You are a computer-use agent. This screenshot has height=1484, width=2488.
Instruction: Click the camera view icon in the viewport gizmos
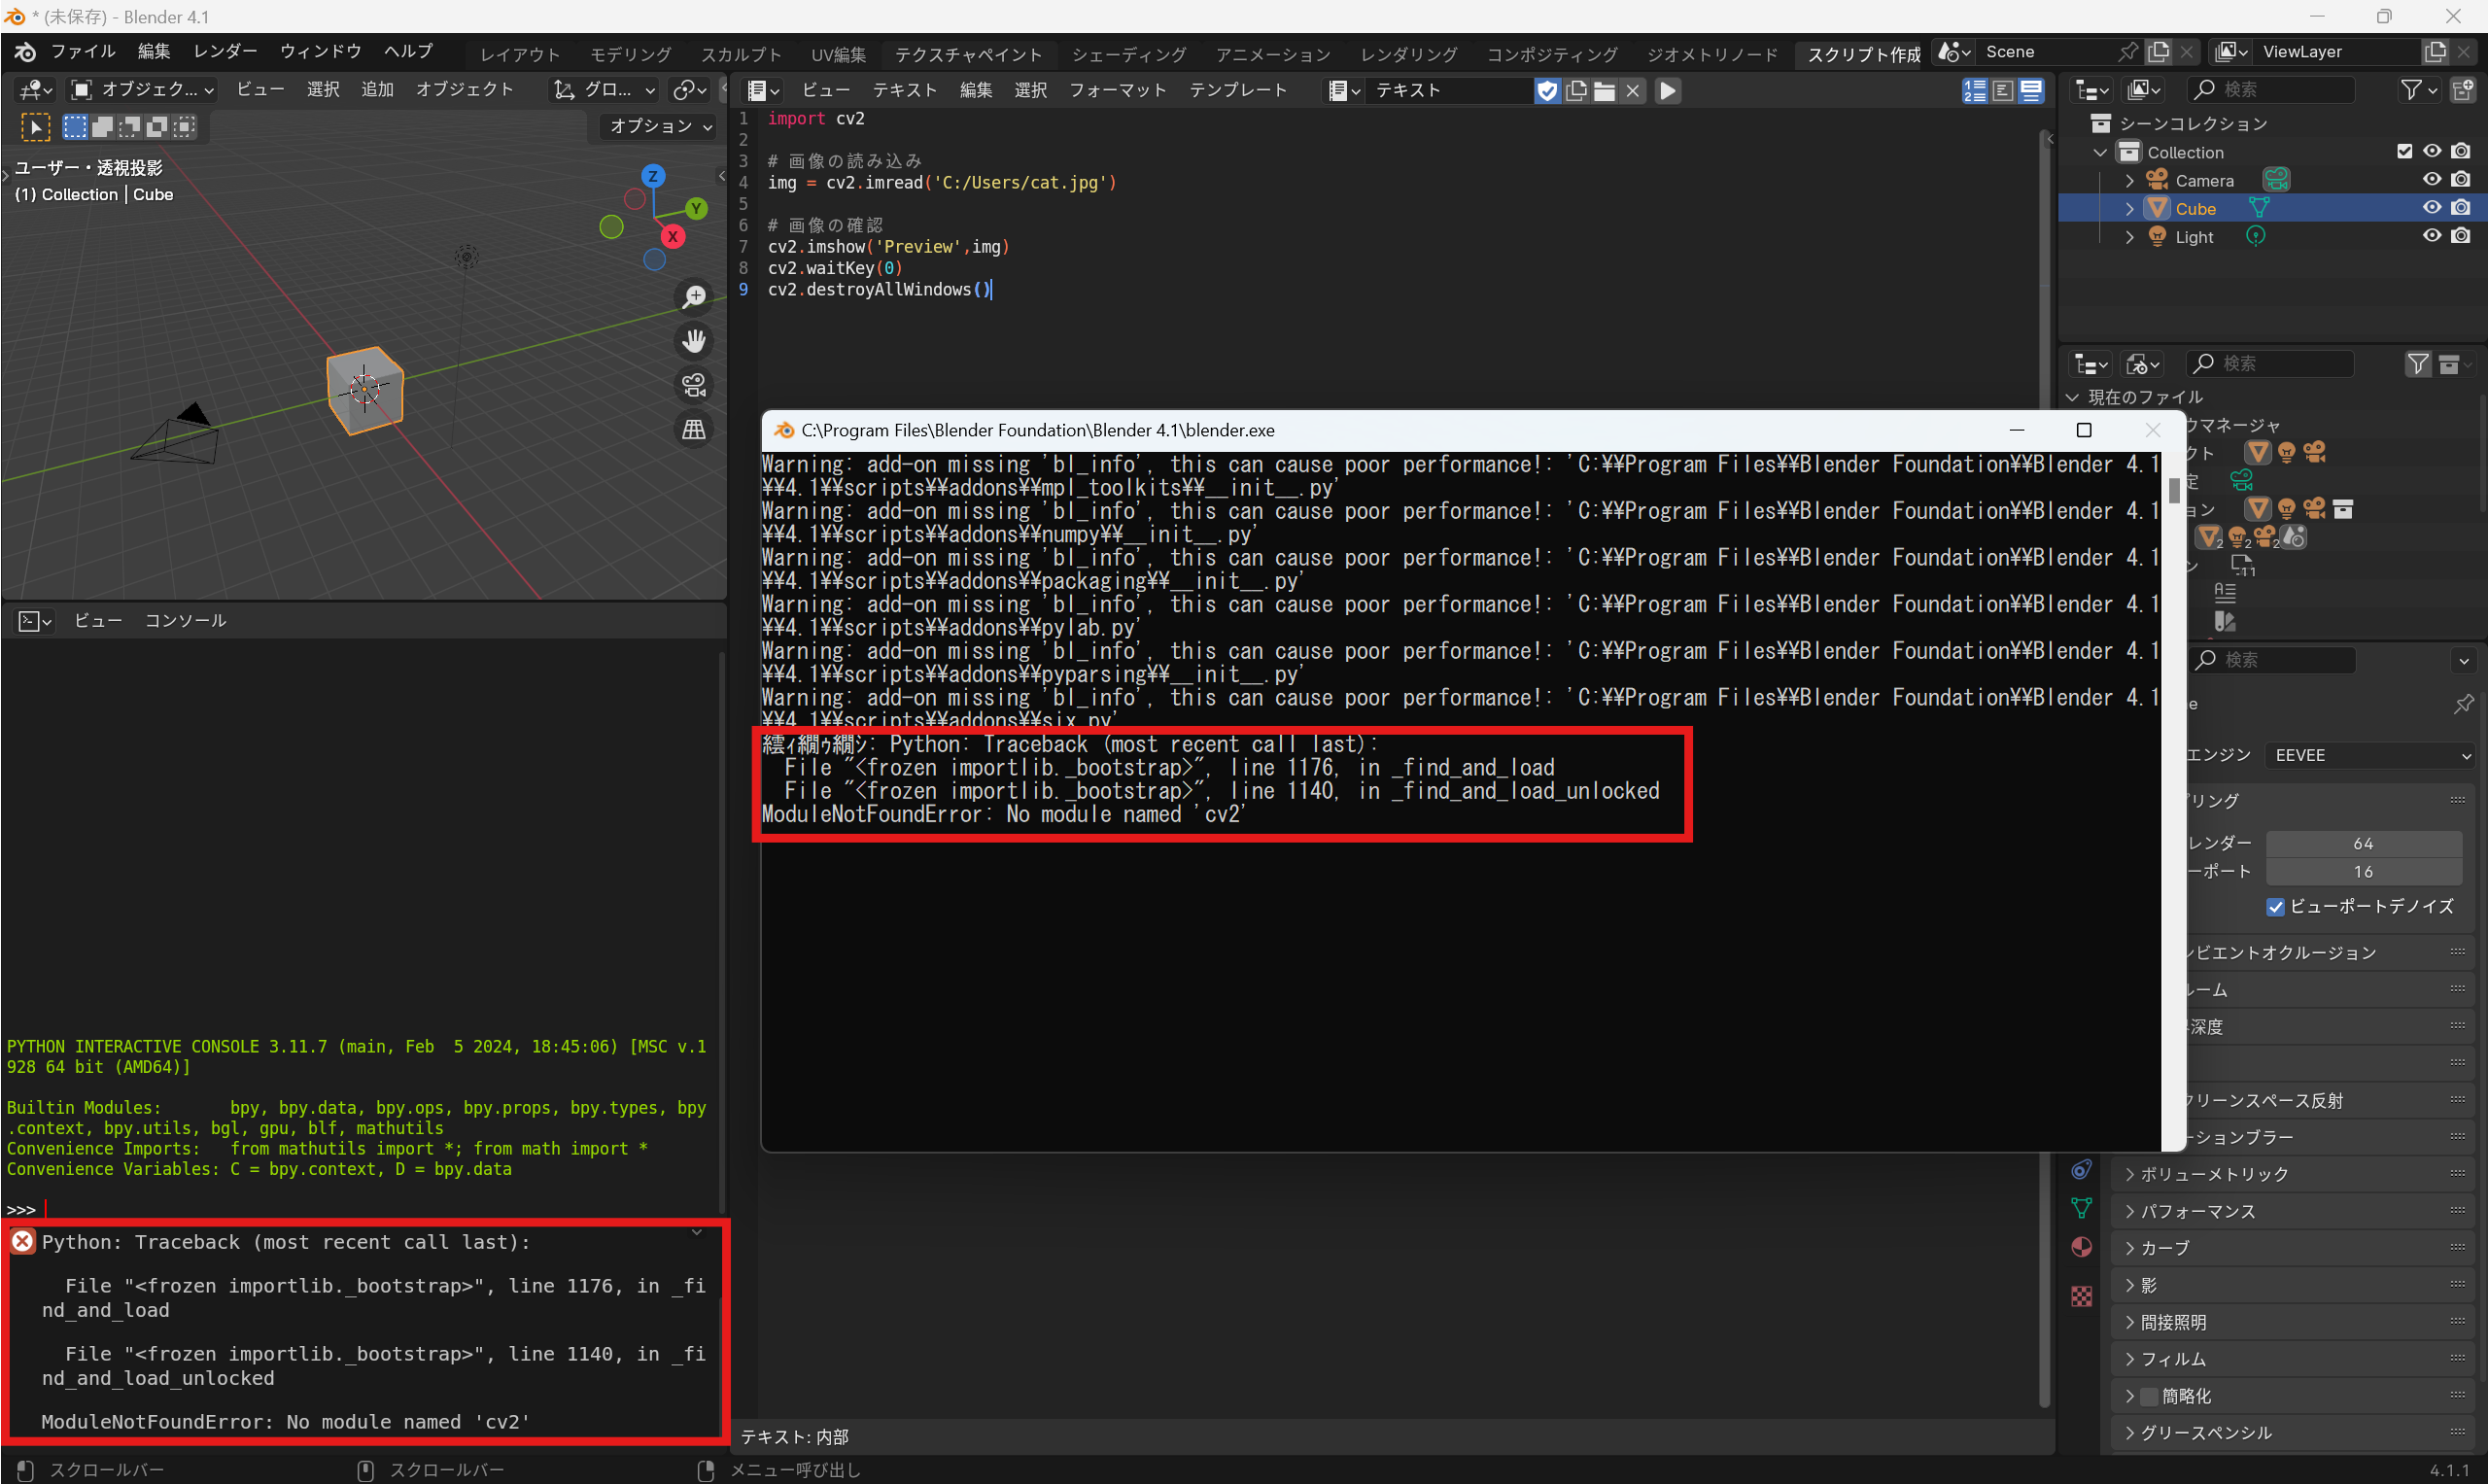[694, 385]
